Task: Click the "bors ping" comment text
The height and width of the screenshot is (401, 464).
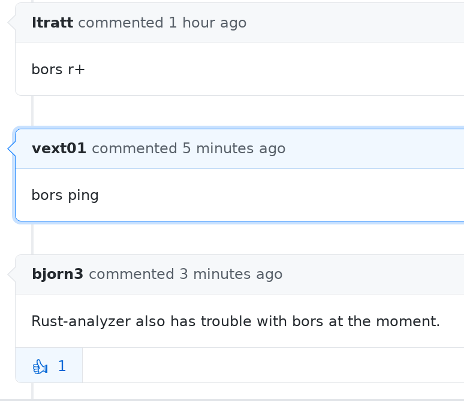Action: pos(65,195)
